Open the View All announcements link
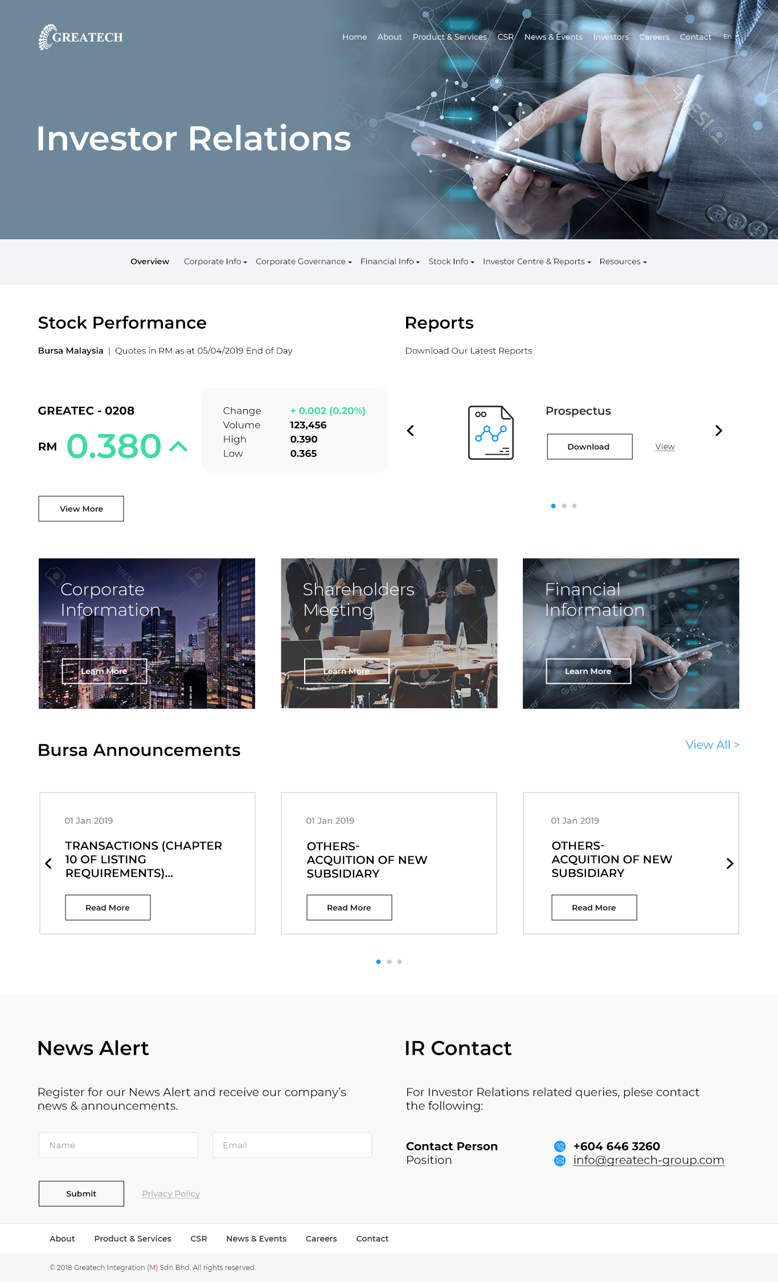778x1282 pixels. tap(712, 745)
